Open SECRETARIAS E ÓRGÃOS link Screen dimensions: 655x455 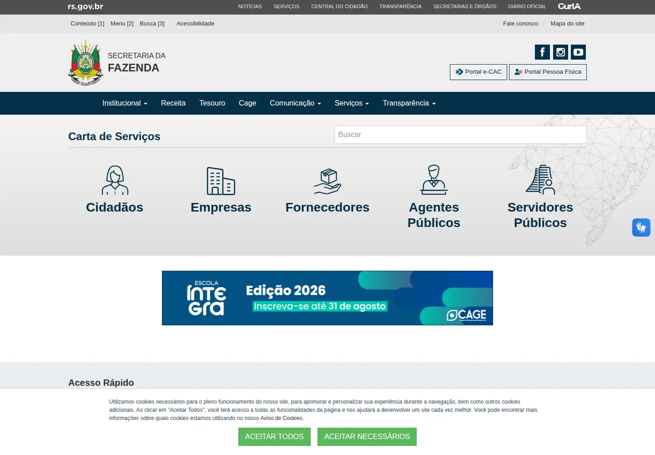pos(465,6)
